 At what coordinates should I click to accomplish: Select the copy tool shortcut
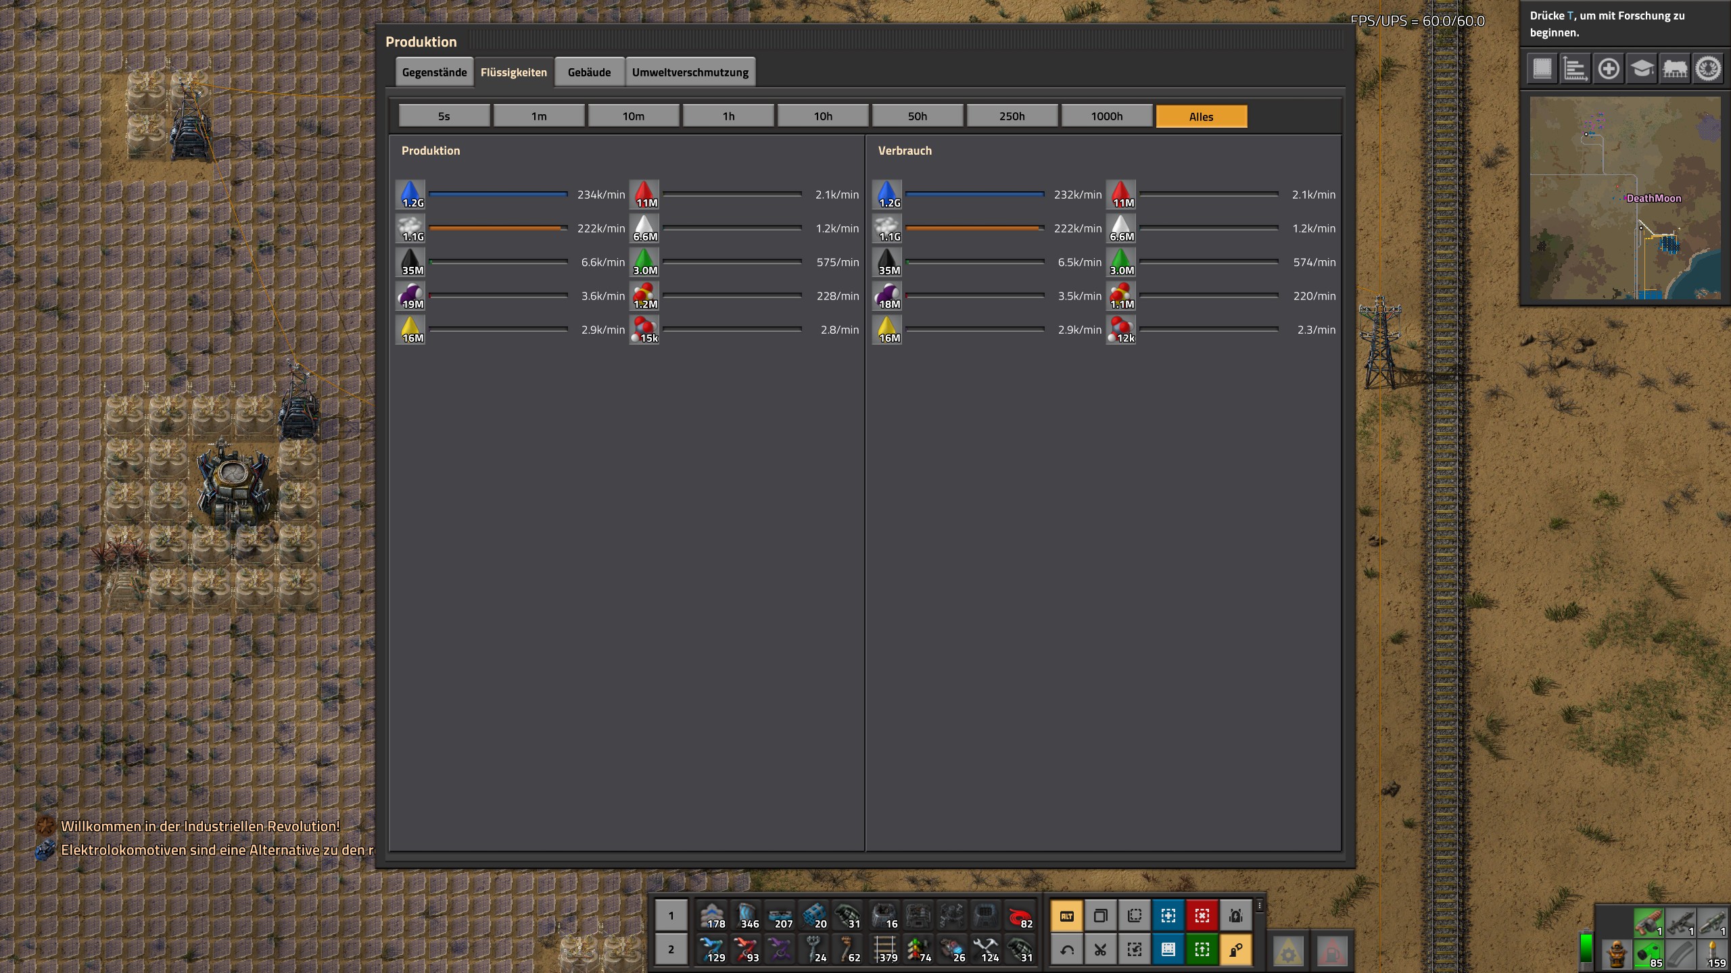[1101, 916]
